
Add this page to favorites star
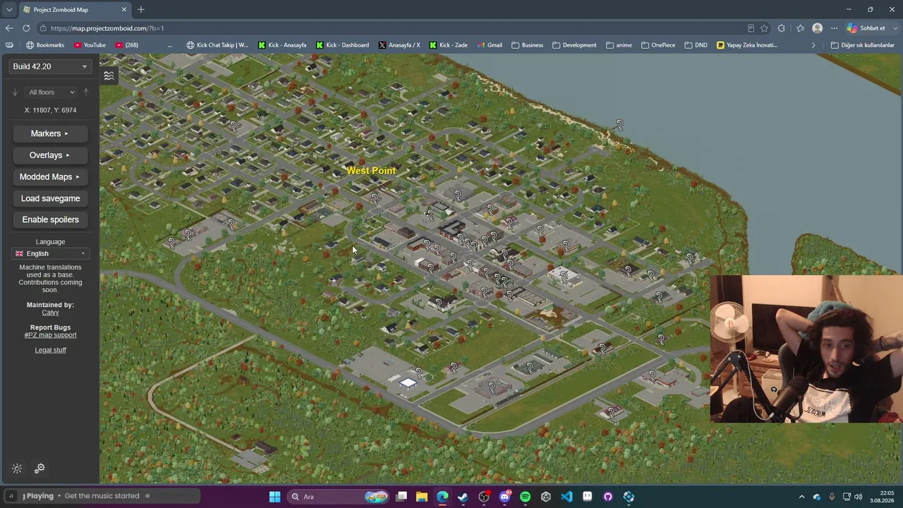(764, 28)
